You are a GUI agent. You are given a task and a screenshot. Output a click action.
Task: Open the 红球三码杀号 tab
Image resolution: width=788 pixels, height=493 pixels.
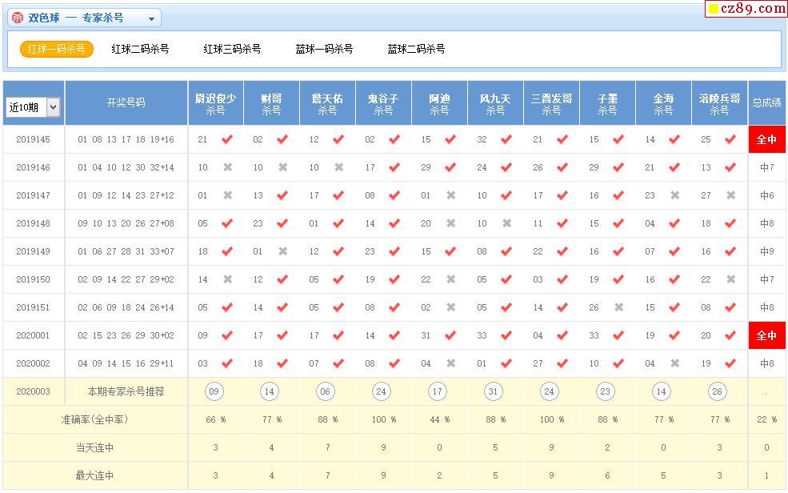[x=232, y=49]
